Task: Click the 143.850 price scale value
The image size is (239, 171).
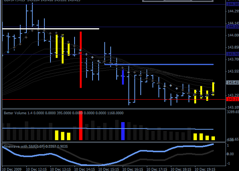Action: pos(233,47)
